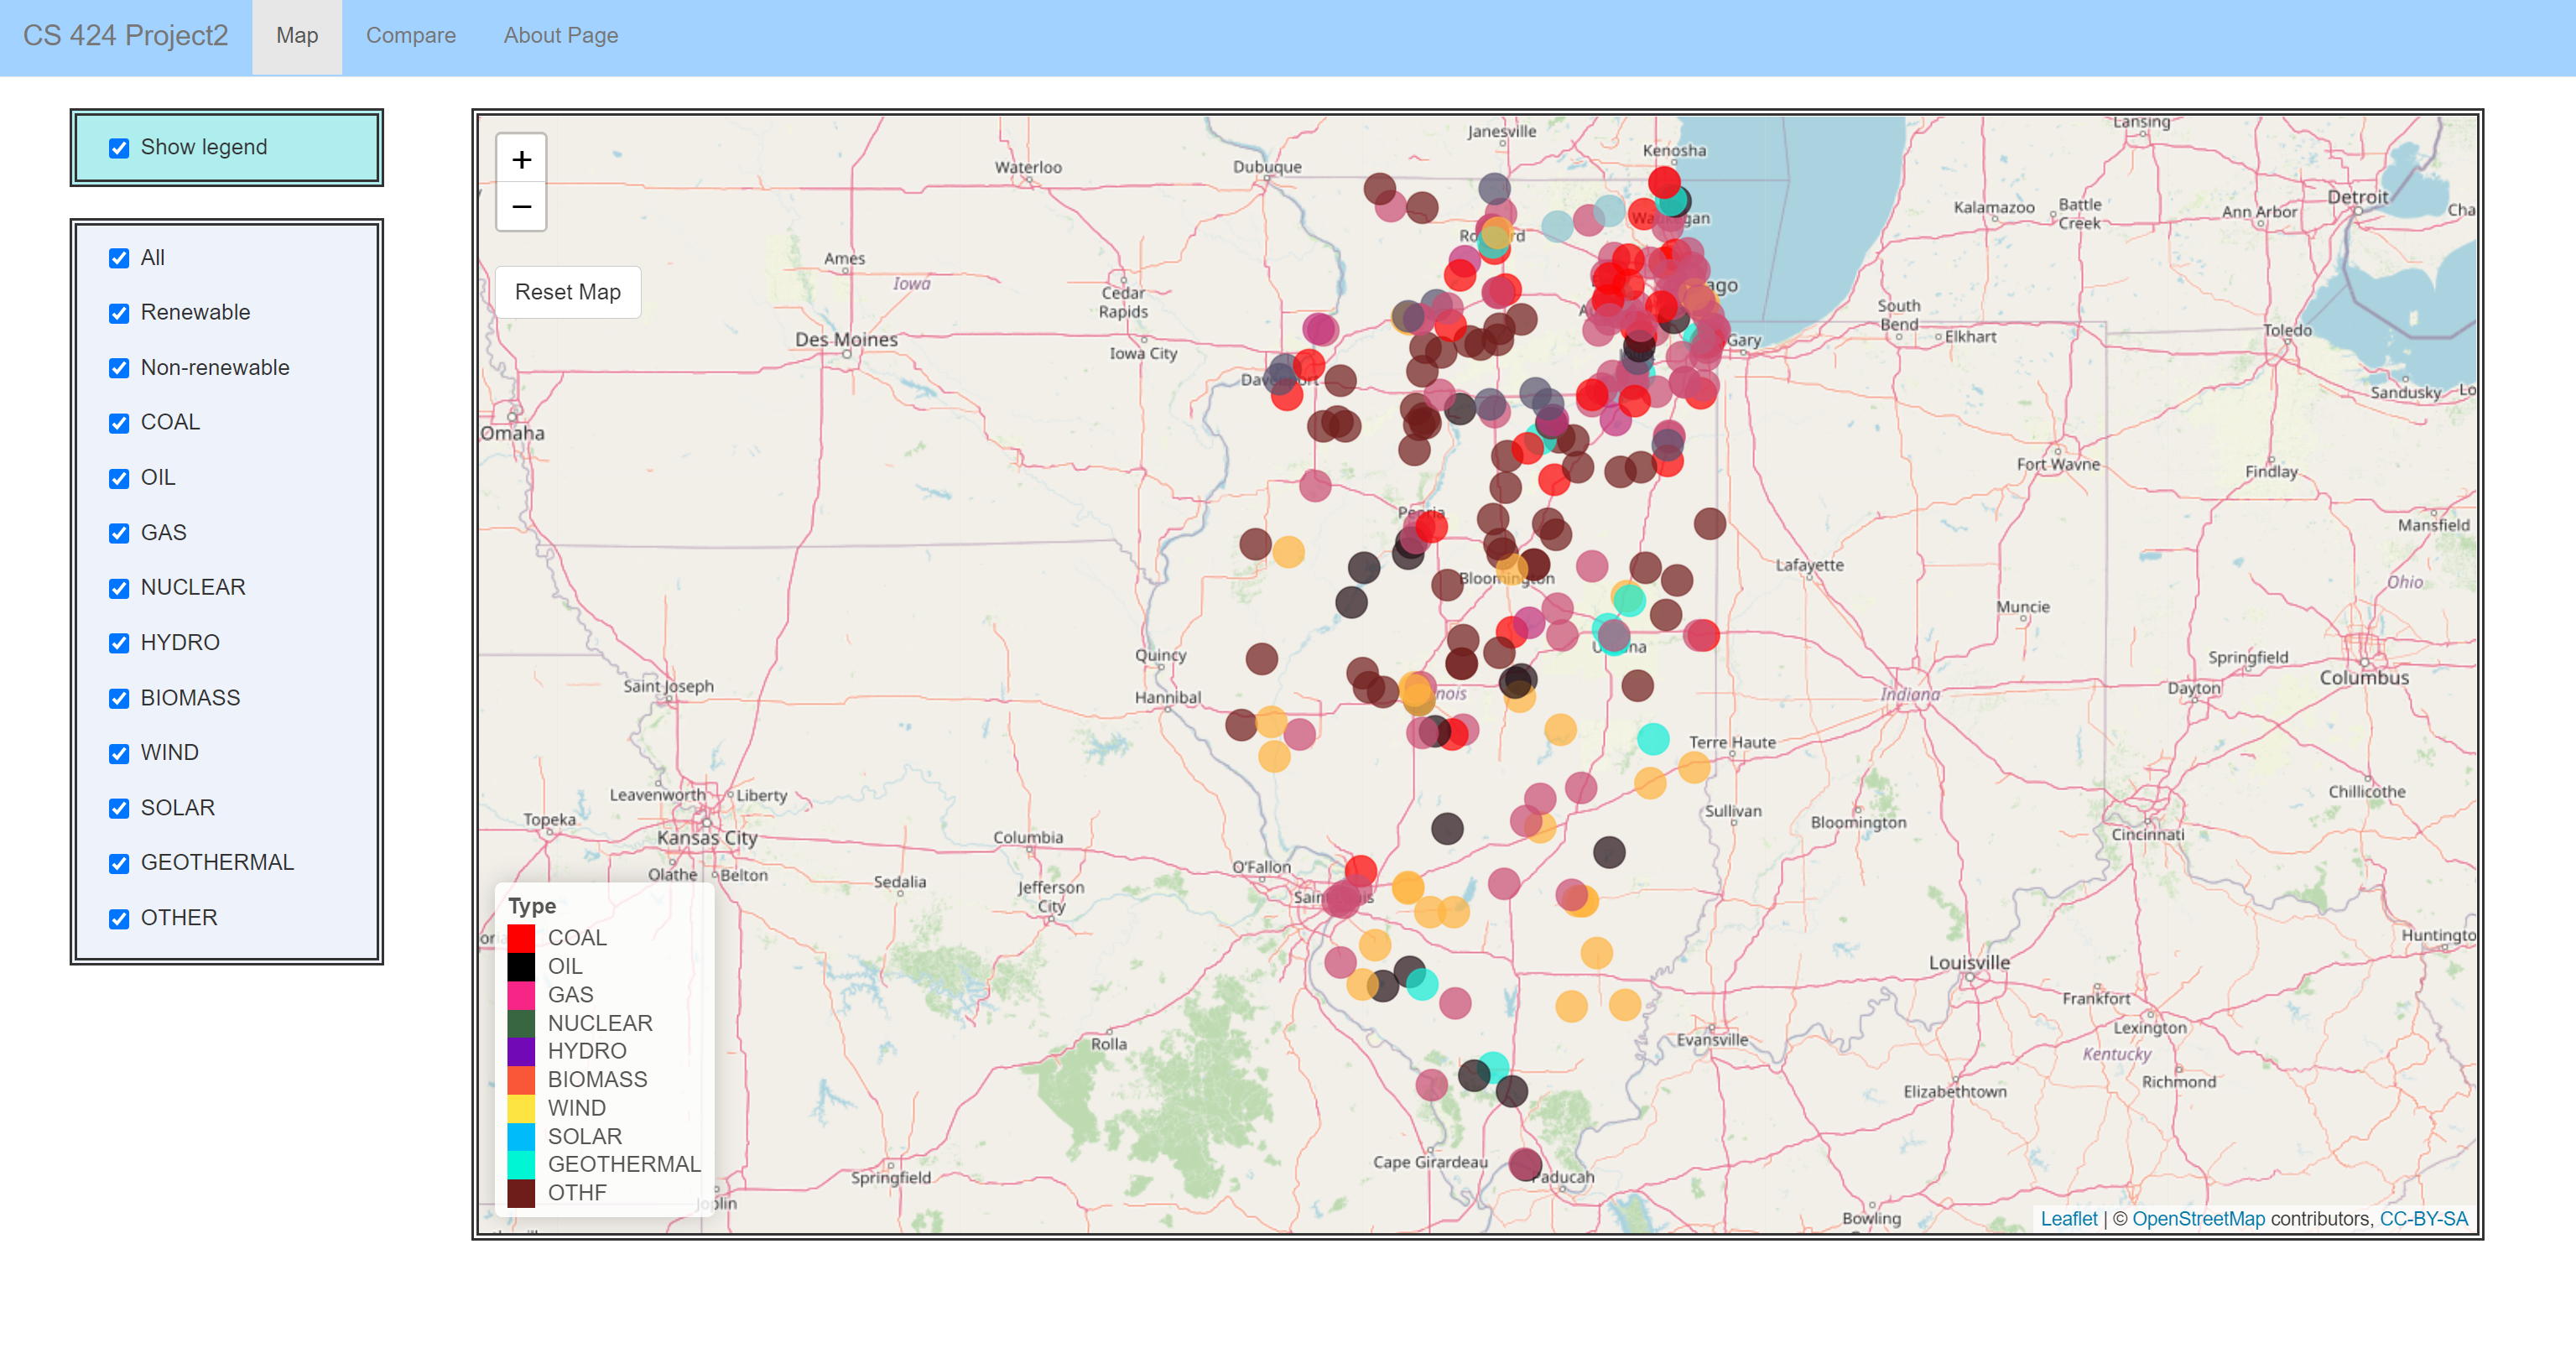The height and width of the screenshot is (1348, 2576).
Task: Click the dark red OTHER legend swatch
Action: coord(521,1193)
